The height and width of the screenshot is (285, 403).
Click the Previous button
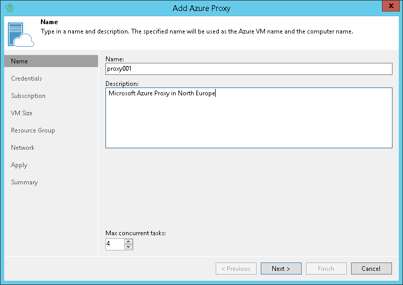236,269
